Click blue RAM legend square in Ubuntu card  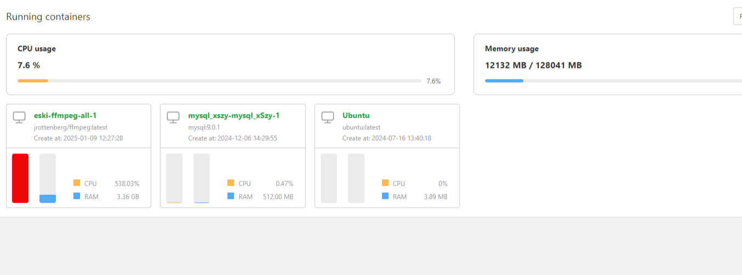point(385,196)
